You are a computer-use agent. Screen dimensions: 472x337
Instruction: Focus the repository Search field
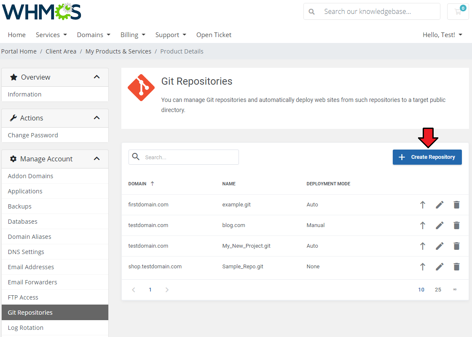pos(184,157)
